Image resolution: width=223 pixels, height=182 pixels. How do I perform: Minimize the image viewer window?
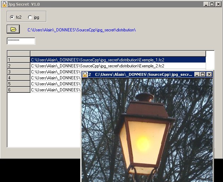tap(197, 74)
